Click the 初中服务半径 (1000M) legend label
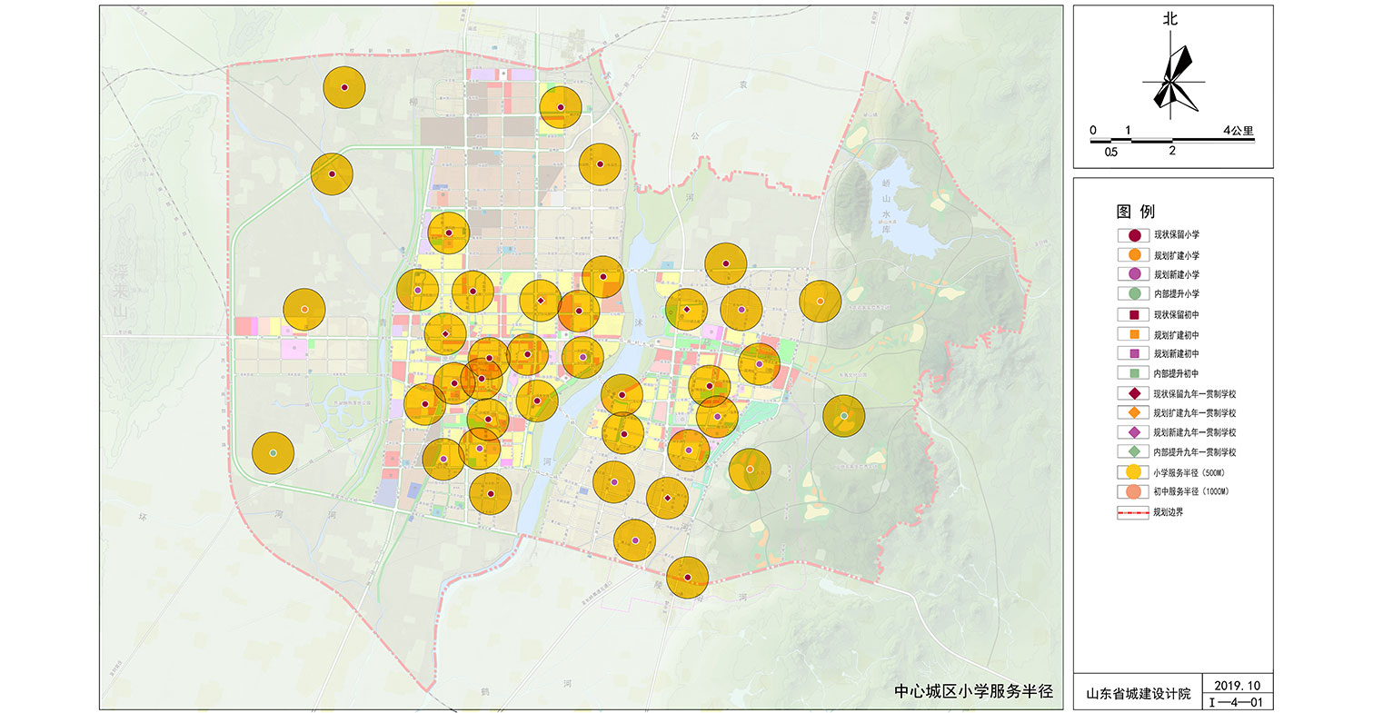 [x=1191, y=492]
